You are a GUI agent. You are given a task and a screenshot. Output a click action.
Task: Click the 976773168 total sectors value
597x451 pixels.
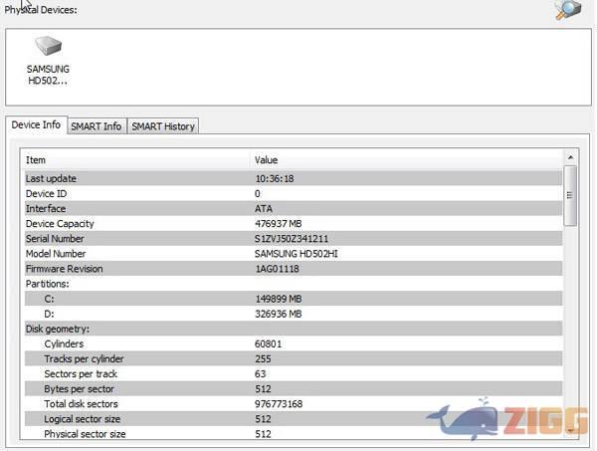pos(279,404)
